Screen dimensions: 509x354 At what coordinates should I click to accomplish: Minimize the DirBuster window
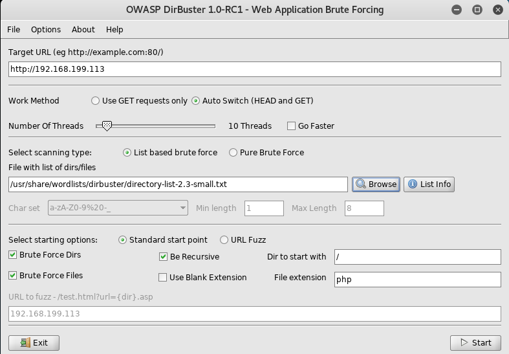pos(457,10)
